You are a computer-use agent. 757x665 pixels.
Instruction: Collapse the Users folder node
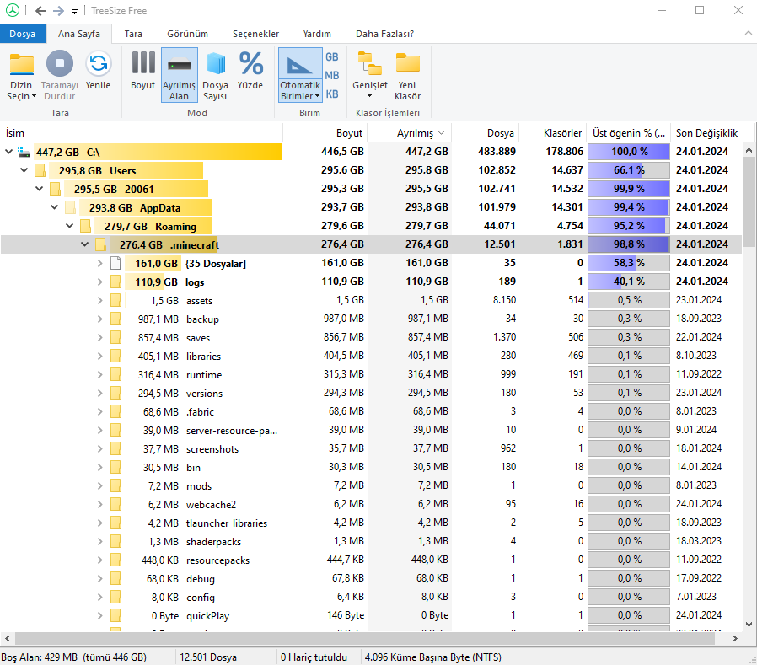coord(24,170)
